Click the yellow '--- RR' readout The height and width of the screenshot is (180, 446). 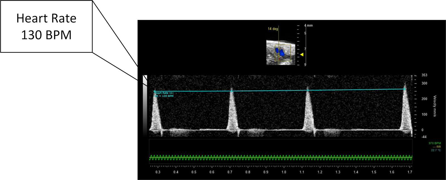point(437,147)
